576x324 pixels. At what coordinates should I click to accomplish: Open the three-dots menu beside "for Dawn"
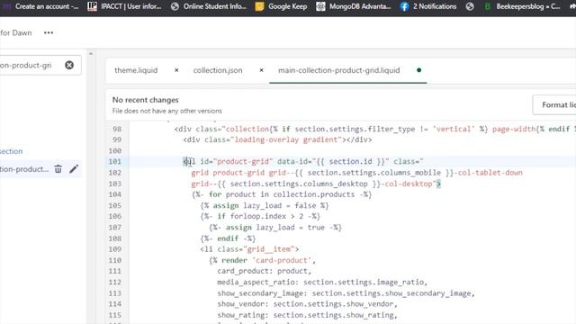coord(49,32)
